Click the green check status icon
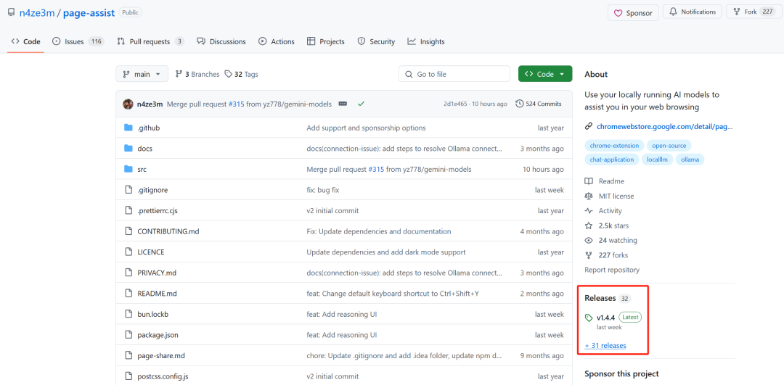The height and width of the screenshot is (385, 784). click(361, 104)
